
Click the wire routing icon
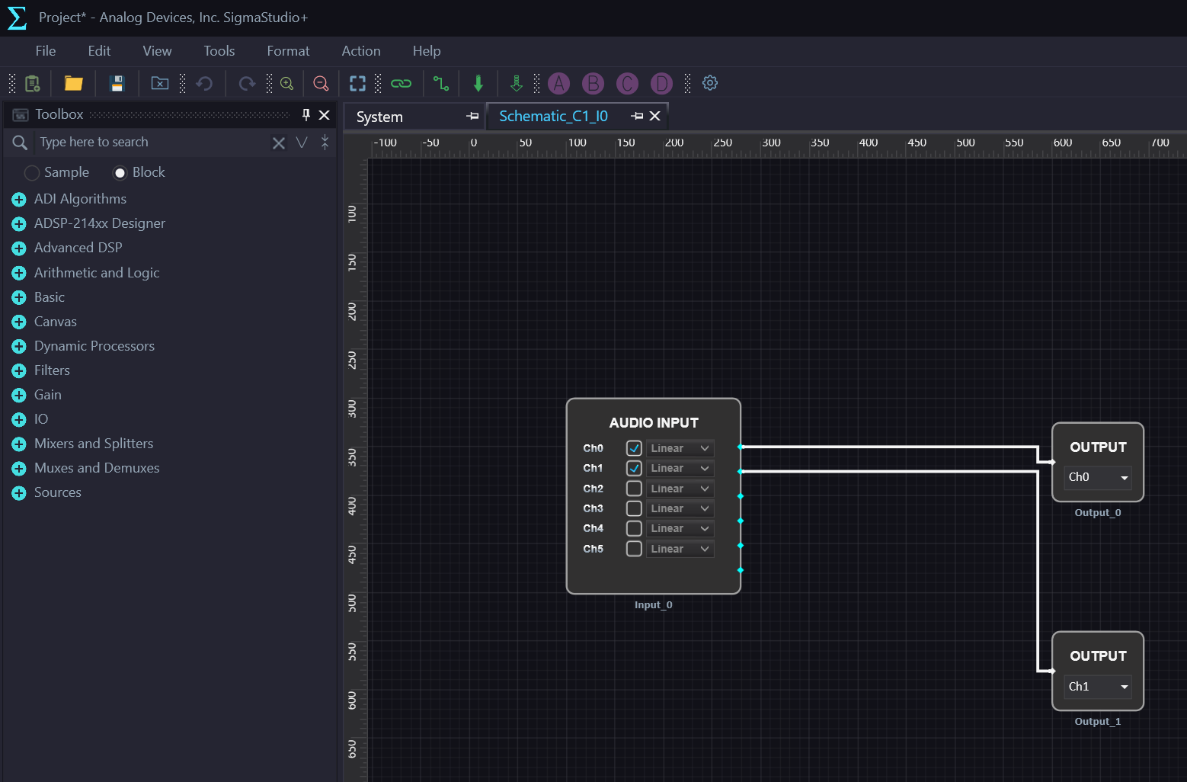point(440,83)
